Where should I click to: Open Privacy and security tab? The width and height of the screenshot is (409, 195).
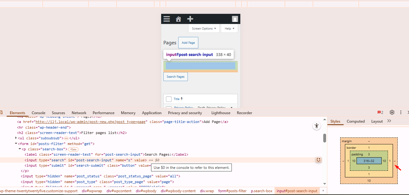click(185, 113)
